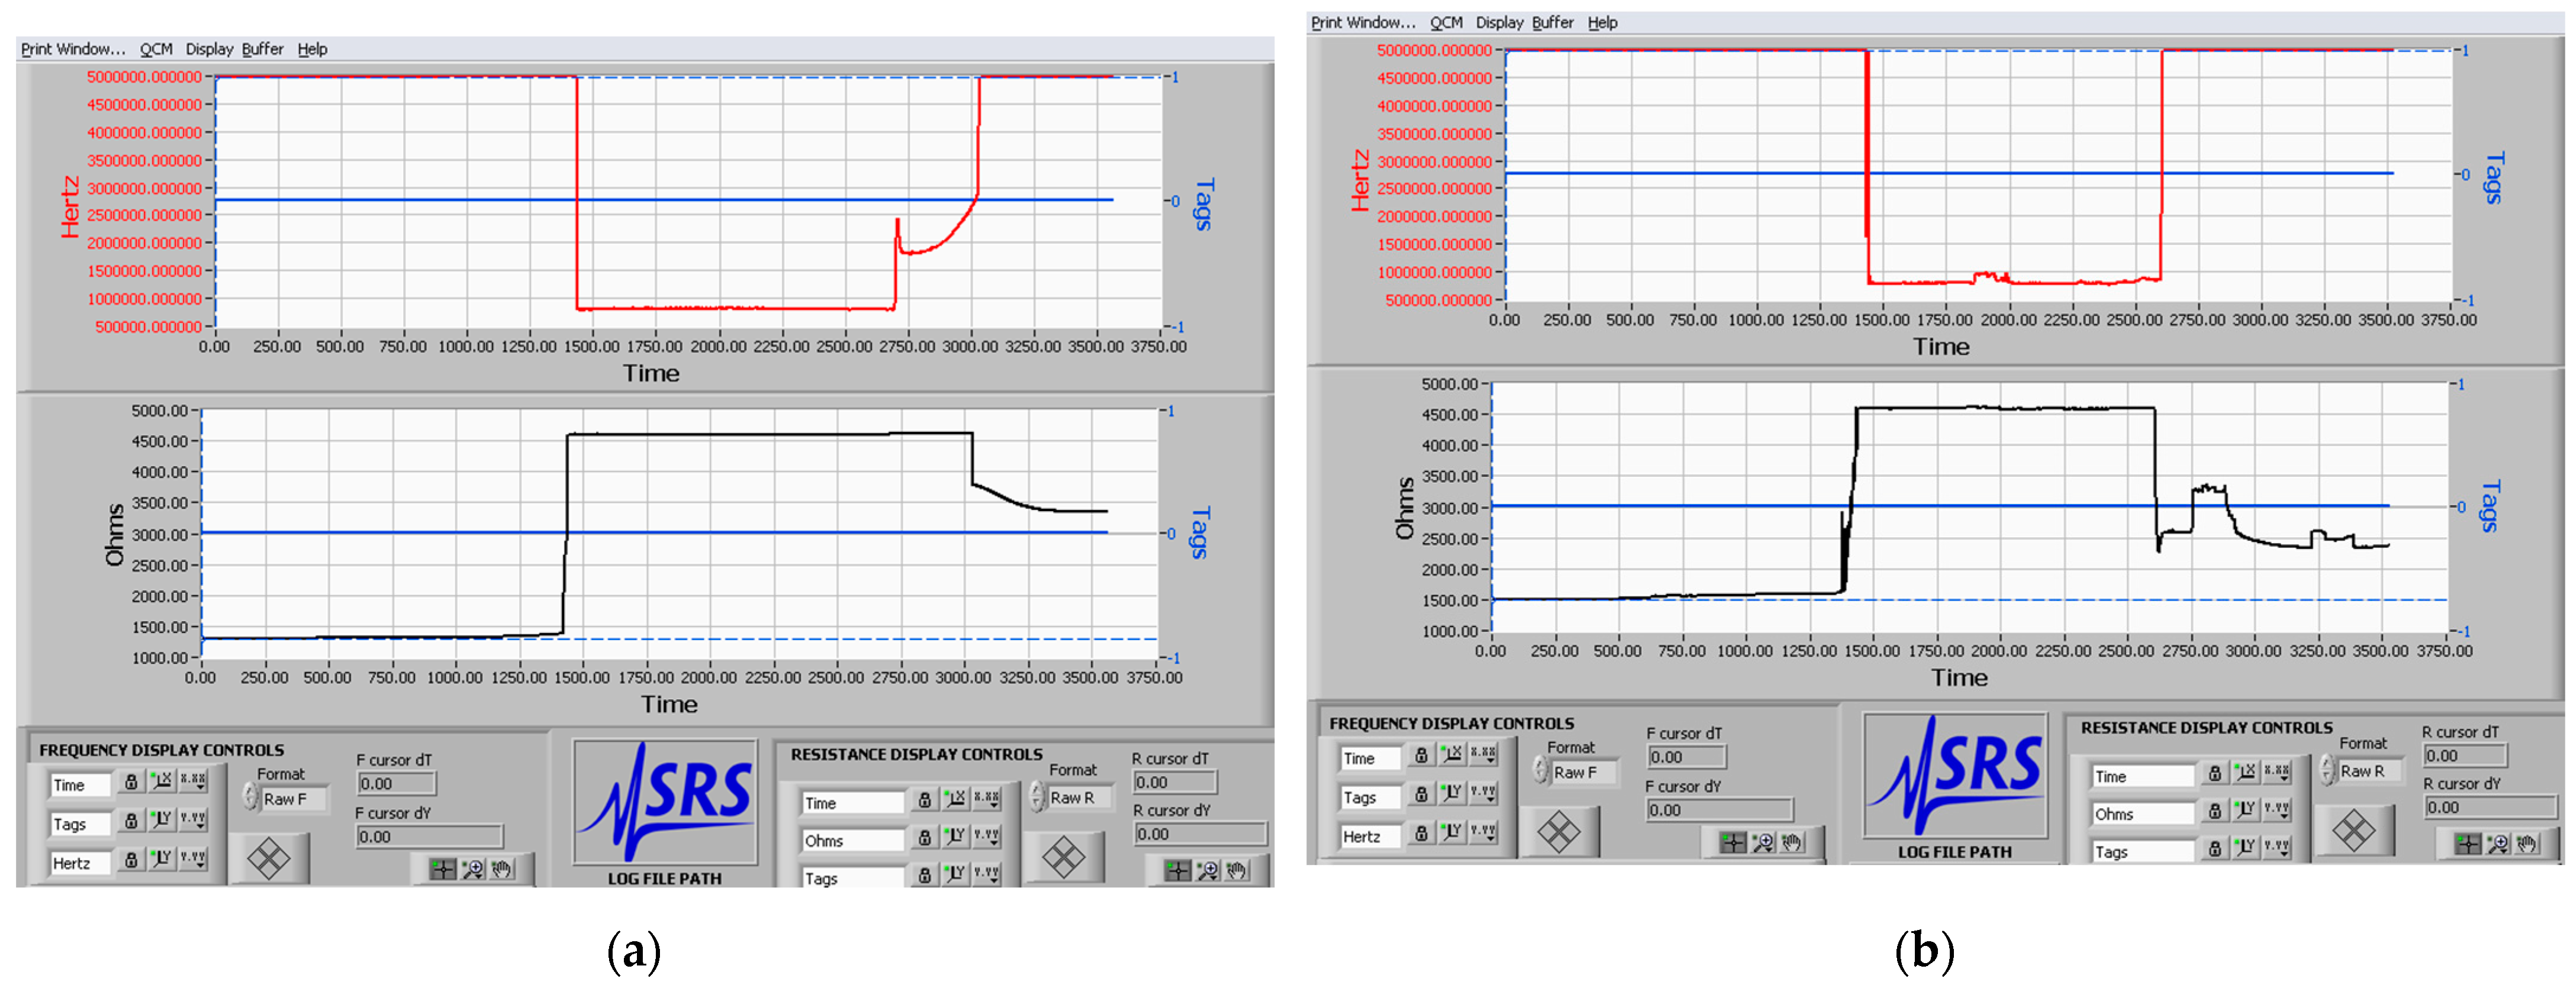Toggle lock beside Hertz in right frequency controls
Viewport: 2576px width, 985px height.
(x=1421, y=832)
